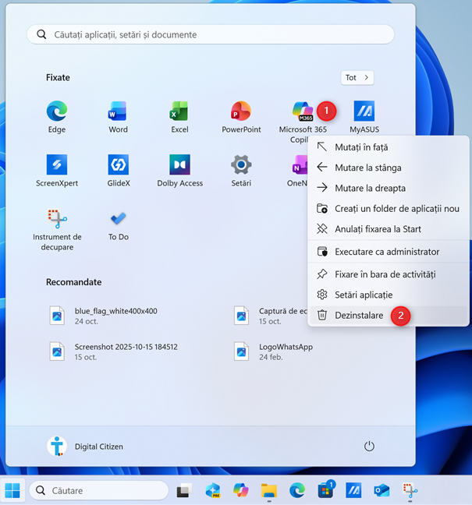Select Creați un folder de aplicații nou
The width and height of the screenshot is (472, 505).
click(389, 208)
